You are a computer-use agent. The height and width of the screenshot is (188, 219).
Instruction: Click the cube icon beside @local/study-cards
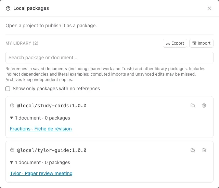[12, 106]
